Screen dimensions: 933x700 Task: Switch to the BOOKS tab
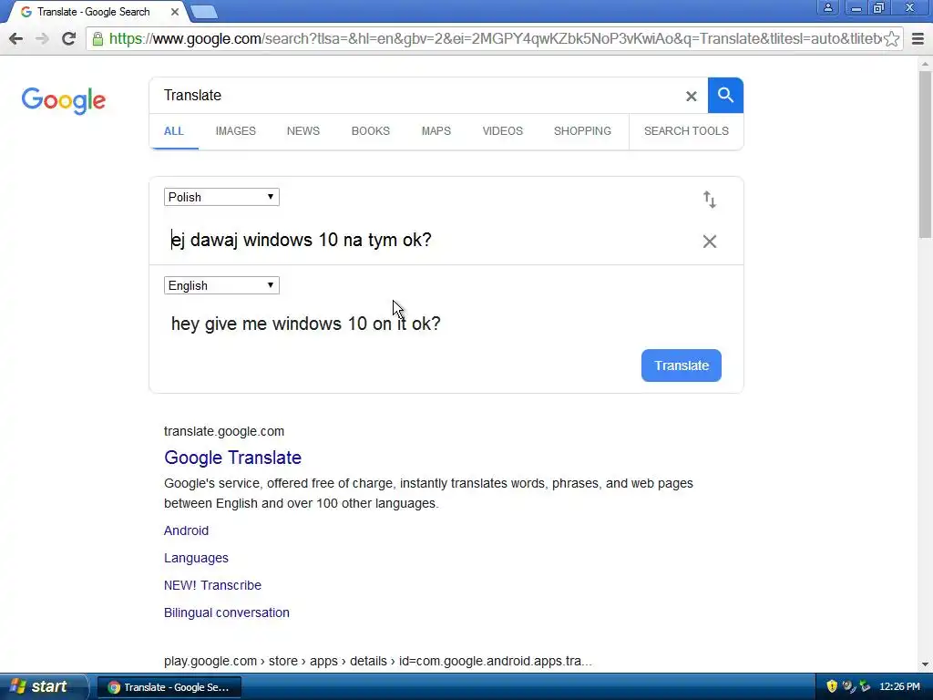(x=371, y=131)
